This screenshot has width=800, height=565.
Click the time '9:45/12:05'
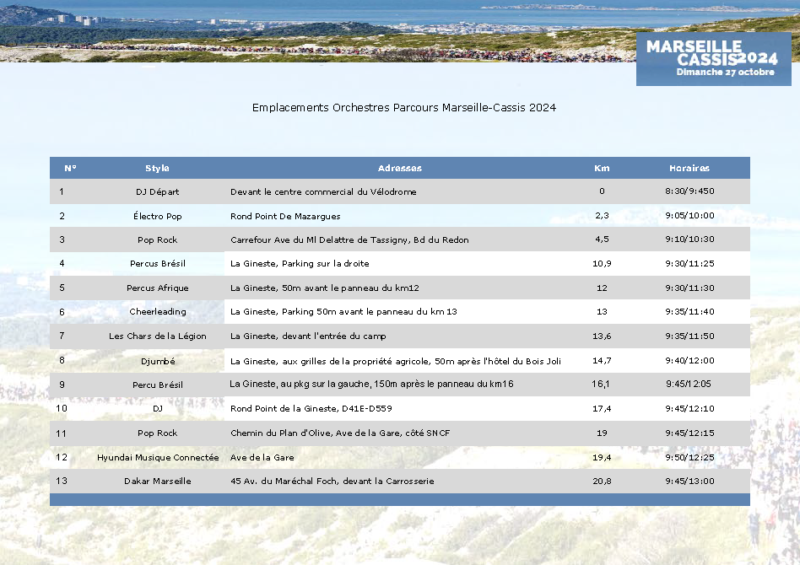(689, 384)
